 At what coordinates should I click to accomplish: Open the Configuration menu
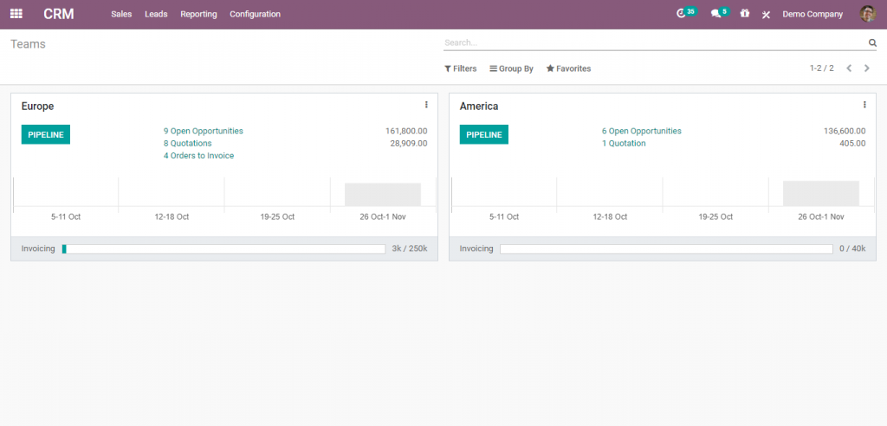(256, 14)
